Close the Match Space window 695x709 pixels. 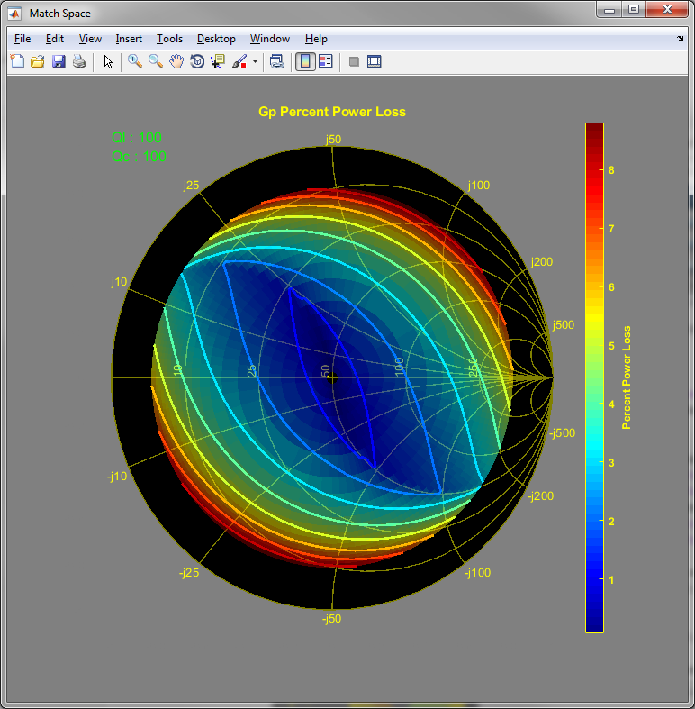click(x=667, y=10)
